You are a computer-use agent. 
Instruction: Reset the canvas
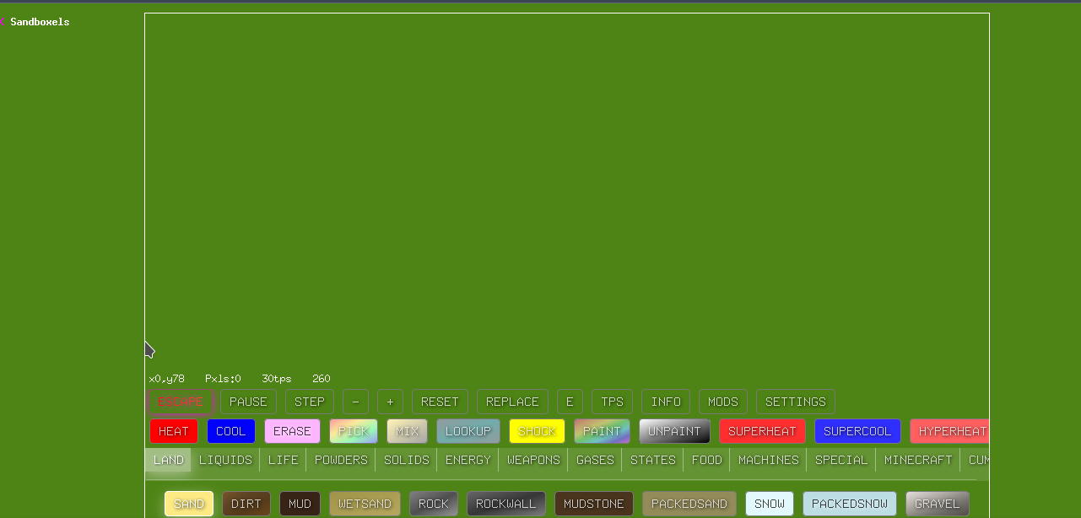(440, 402)
